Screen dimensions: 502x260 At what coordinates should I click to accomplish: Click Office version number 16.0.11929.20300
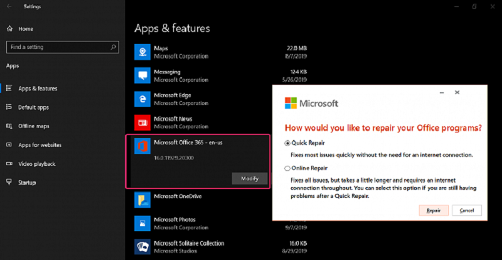click(x=174, y=158)
